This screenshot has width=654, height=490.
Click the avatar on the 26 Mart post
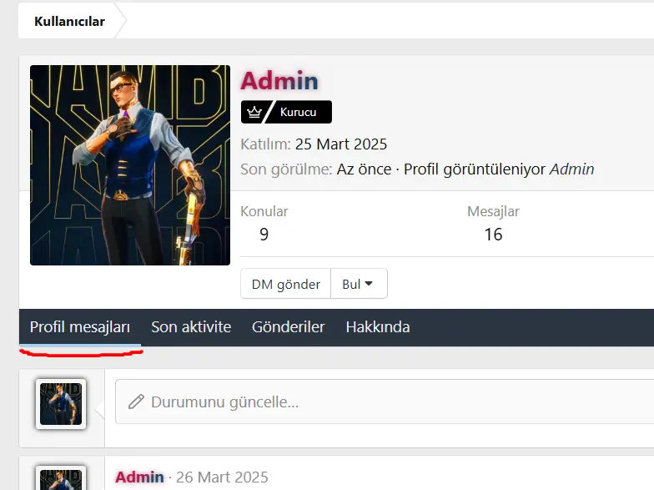61,478
